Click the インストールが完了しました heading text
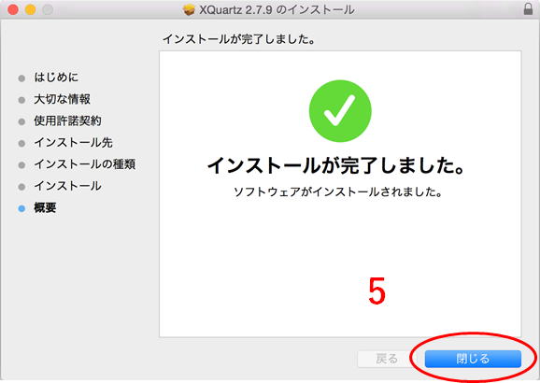Viewport: 540px width, 383px height. 336,165
